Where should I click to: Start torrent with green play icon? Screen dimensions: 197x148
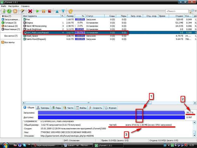[38, 11]
